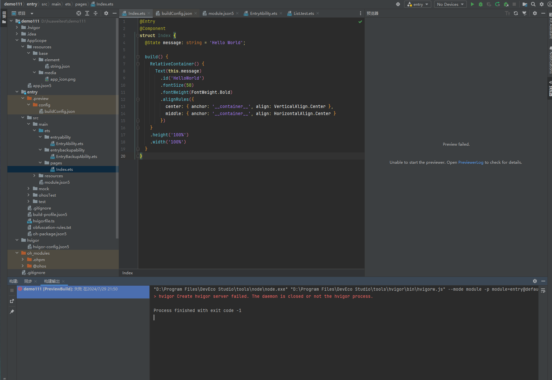Switch to the module.json5 editor tab
Image resolution: width=552 pixels, height=380 pixels.
(221, 13)
